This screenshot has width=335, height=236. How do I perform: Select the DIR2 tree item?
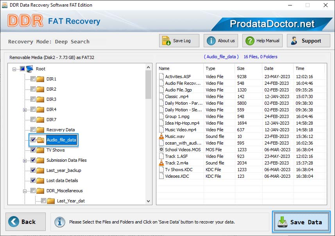tap(51, 89)
